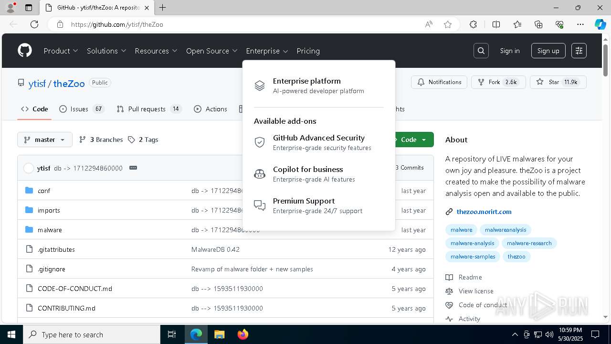Click the imports folder icon
Screen dimensions: 611x344
(x=29, y=210)
